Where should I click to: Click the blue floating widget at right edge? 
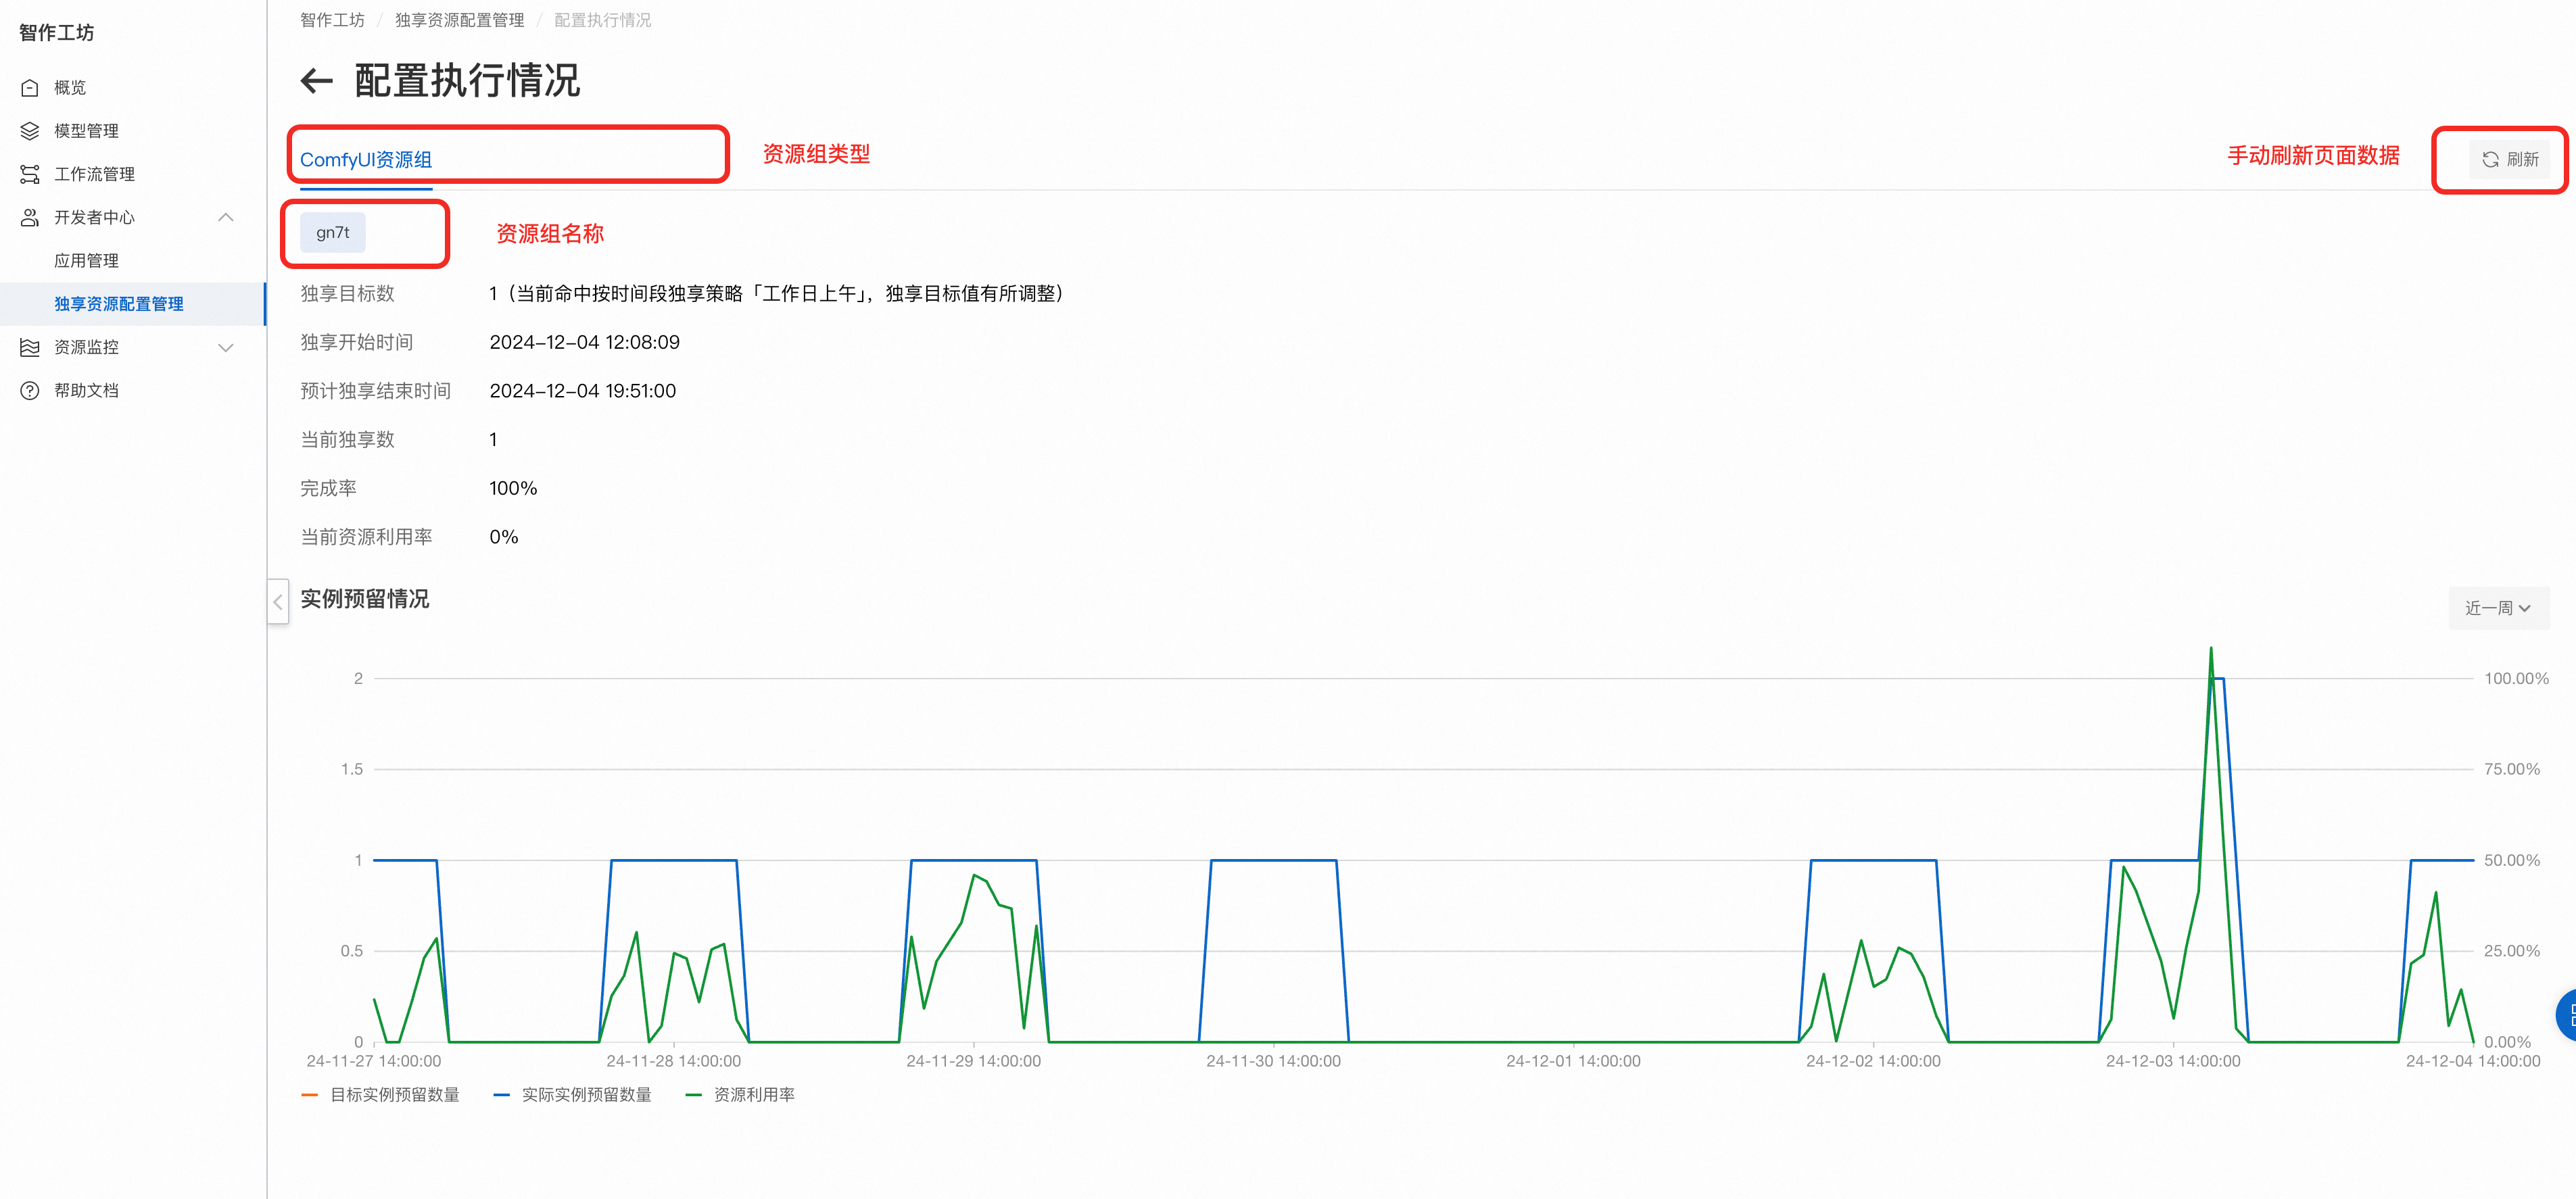(x=2567, y=1014)
